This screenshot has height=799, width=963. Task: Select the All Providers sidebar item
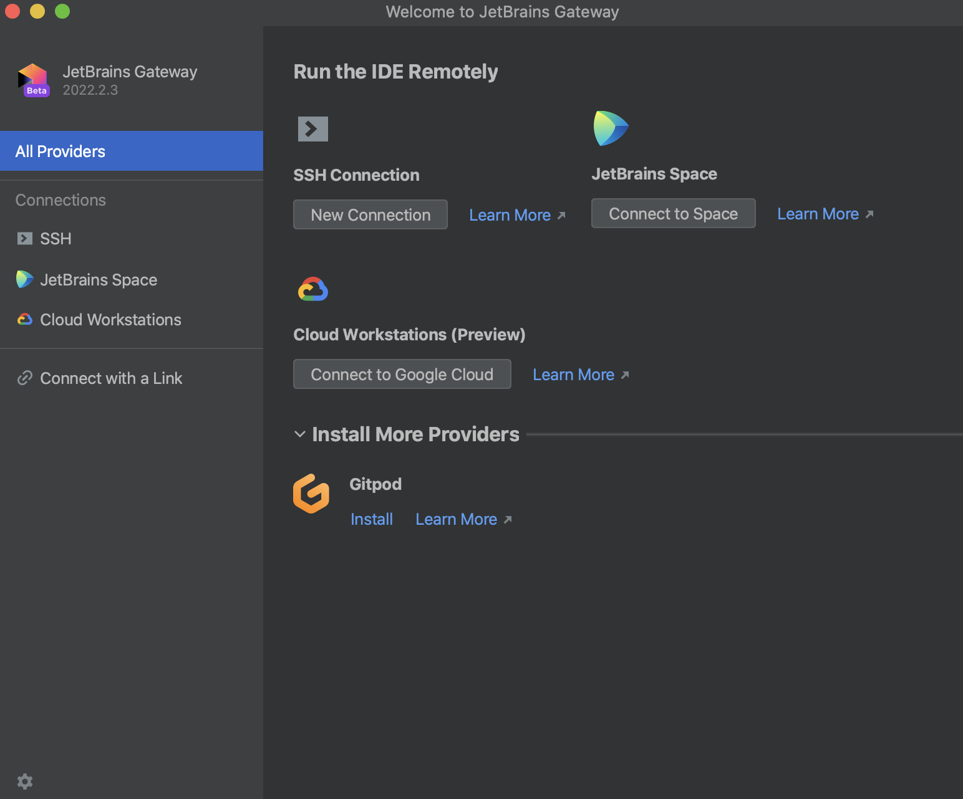tap(131, 151)
